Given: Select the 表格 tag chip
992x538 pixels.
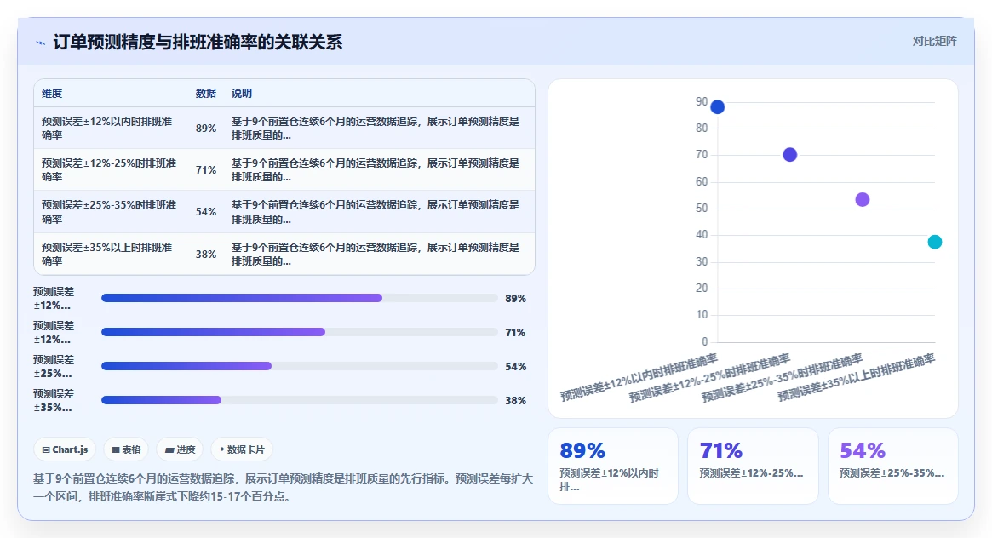Looking at the screenshot, I should tap(126, 449).
